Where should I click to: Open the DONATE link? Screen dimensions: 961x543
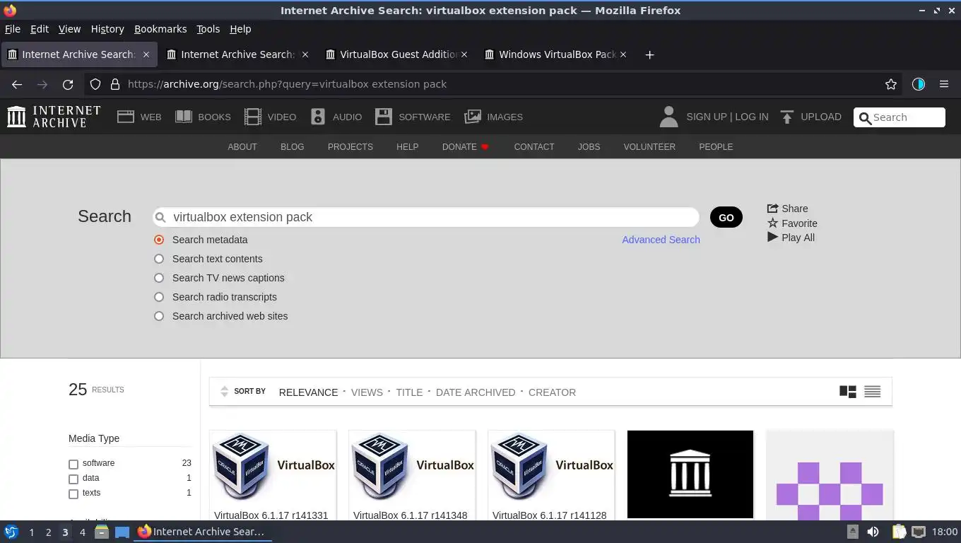tap(466, 147)
